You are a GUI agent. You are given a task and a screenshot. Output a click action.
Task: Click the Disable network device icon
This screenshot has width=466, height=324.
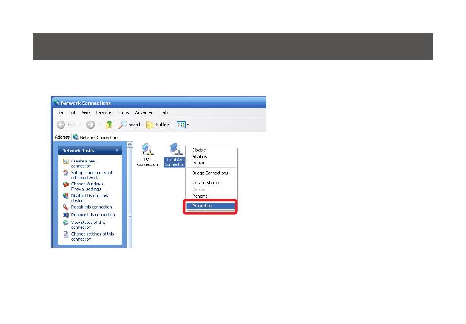coord(65,196)
